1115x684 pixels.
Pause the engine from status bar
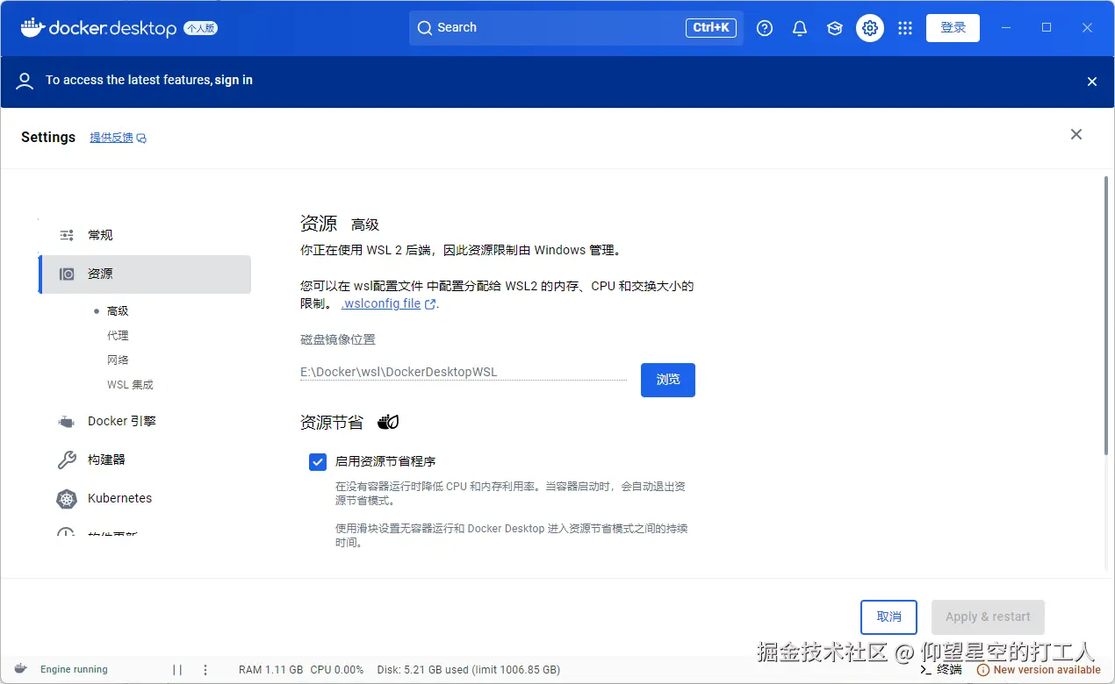pos(177,670)
